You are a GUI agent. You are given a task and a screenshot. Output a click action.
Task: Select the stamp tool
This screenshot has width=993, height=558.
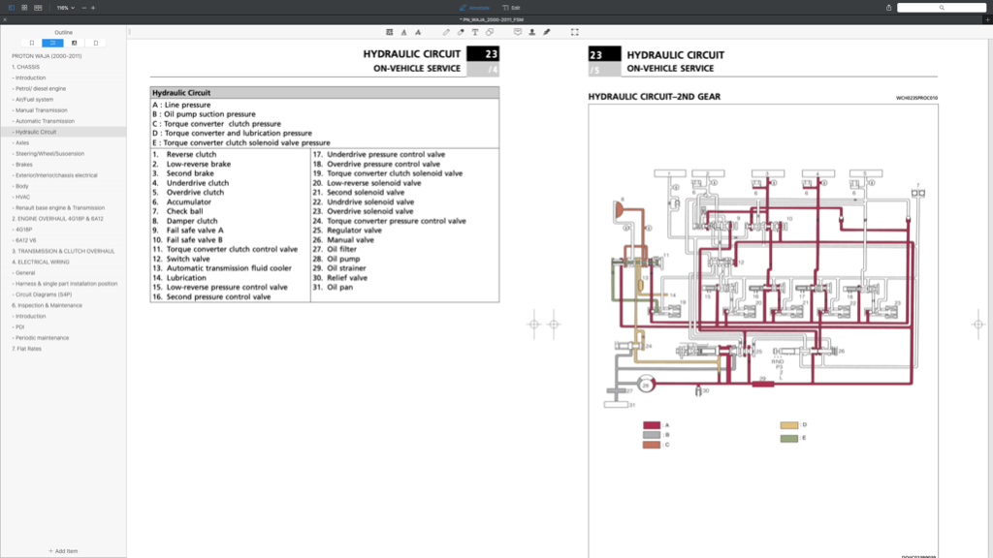coord(532,32)
